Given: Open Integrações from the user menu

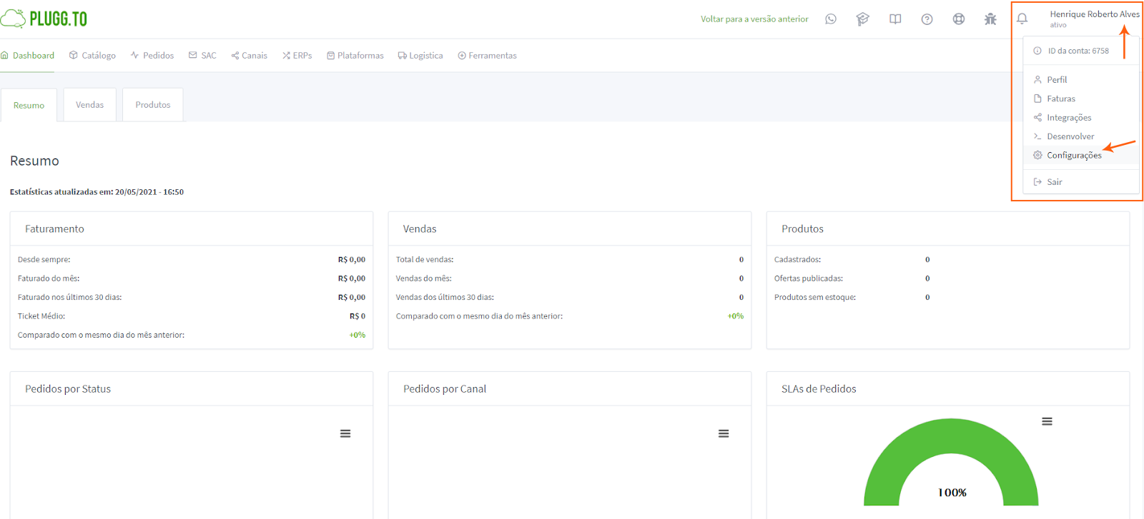Looking at the screenshot, I should coord(1068,118).
